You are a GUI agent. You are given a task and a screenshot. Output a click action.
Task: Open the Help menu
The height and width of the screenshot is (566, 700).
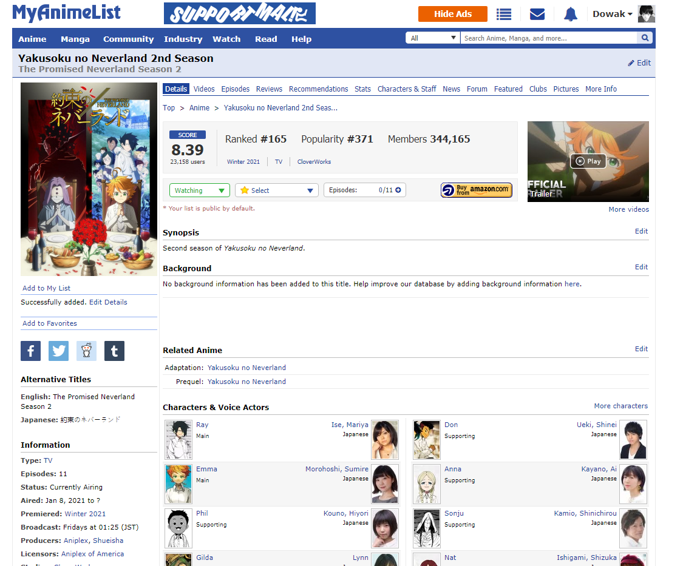(x=301, y=39)
